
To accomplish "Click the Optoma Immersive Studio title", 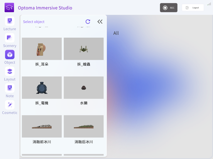I will pos(45,8).
